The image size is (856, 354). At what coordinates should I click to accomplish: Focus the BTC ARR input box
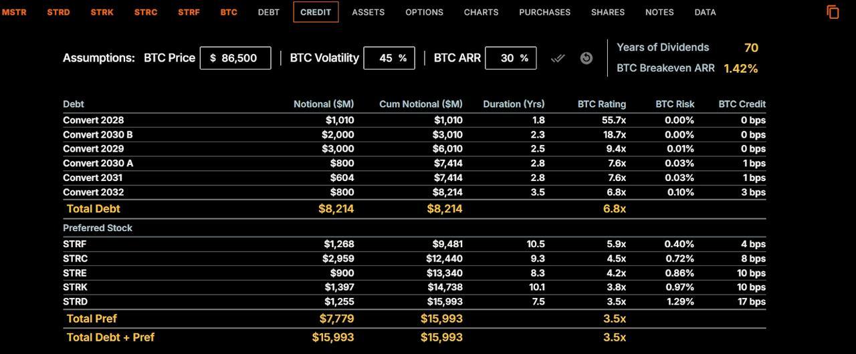pos(510,58)
